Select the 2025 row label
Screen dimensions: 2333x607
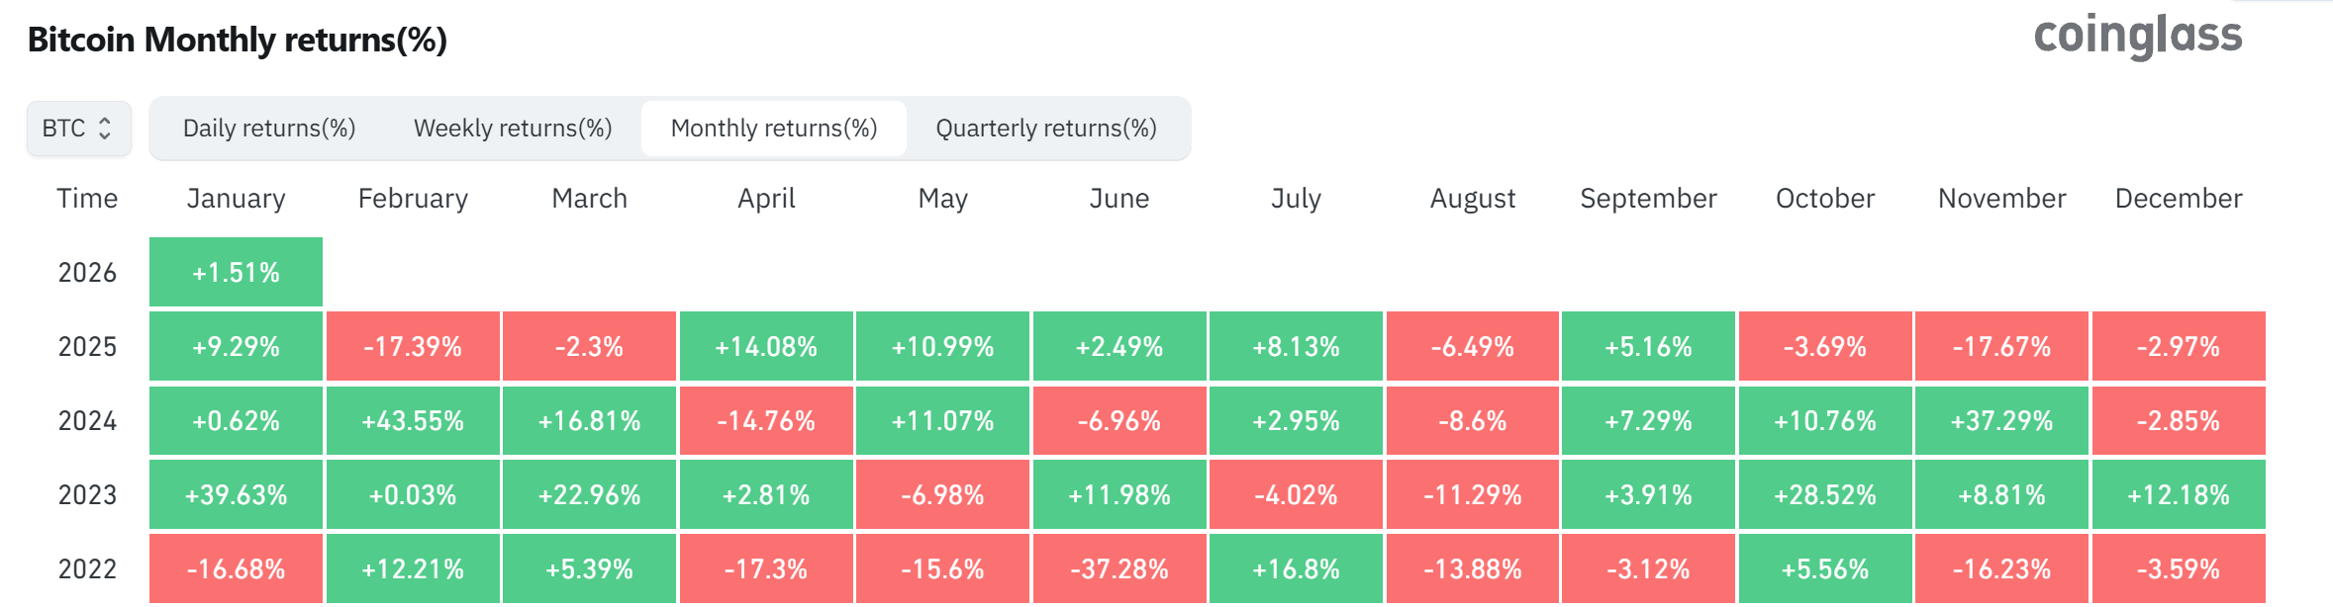87,346
